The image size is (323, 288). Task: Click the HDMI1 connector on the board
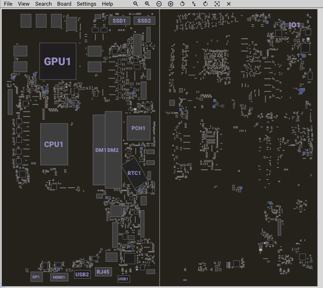point(59,277)
